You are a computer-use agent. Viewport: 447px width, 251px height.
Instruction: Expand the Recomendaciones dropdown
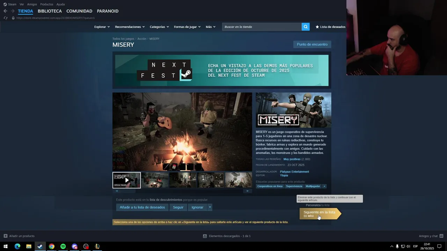(130, 27)
